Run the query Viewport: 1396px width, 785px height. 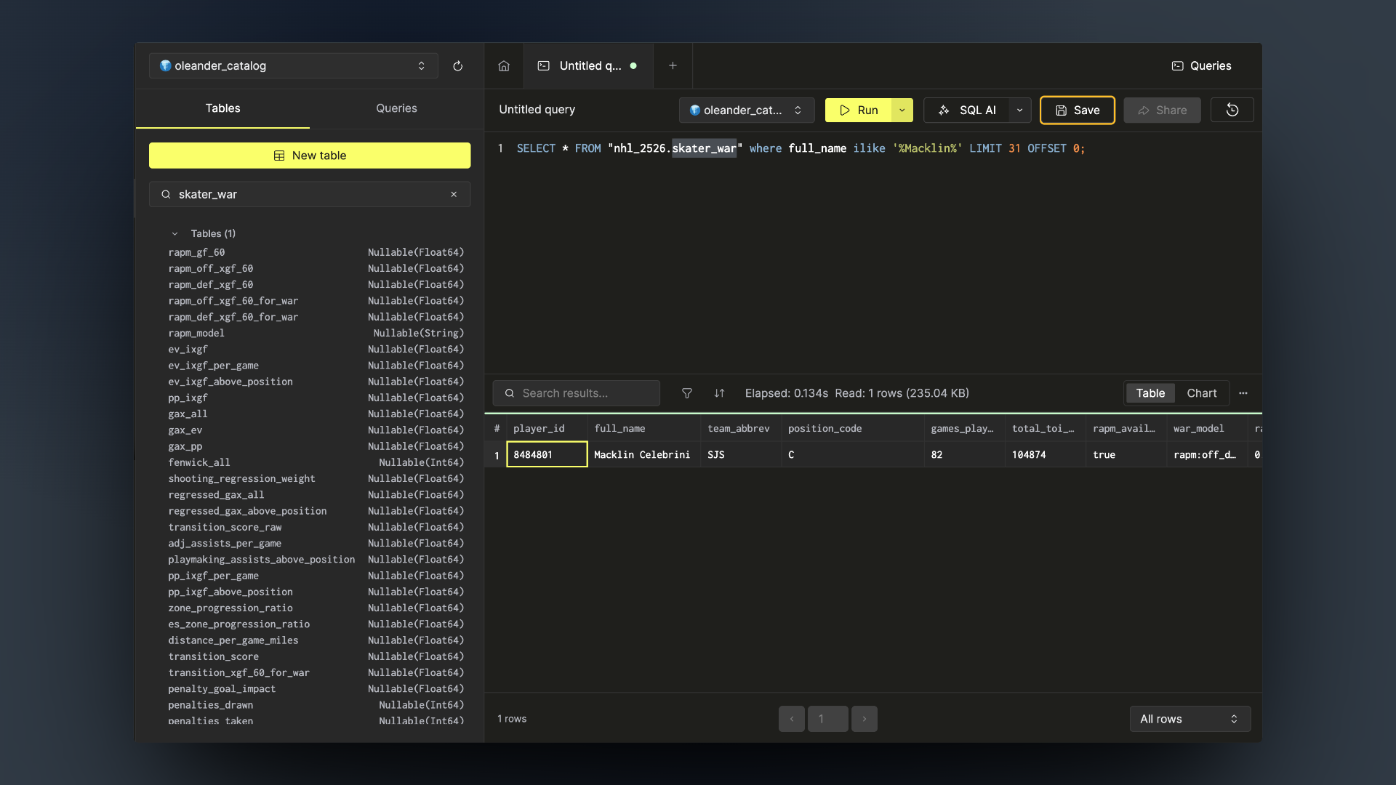[x=858, y=110]
